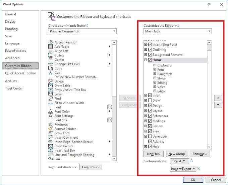Click the Copy command icon
Viewport: 228px width, 185px height.
click(50, 68)
